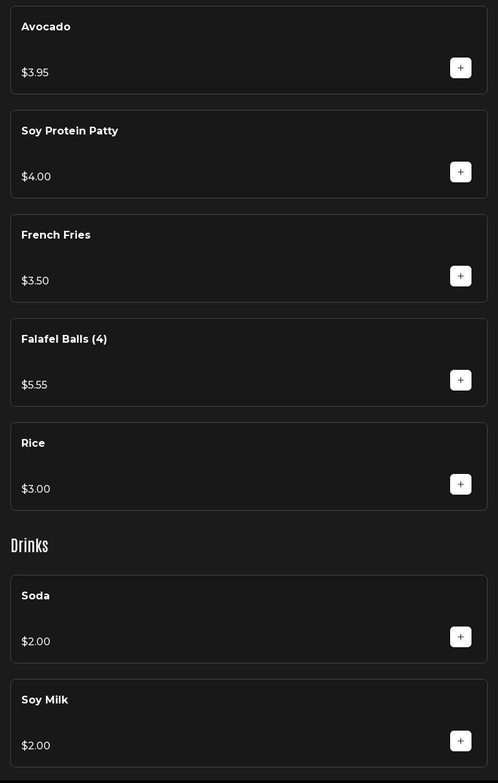Click the Drinks section heading
Viewport: 498px width, 783px height.
click(x=30, y=546)
